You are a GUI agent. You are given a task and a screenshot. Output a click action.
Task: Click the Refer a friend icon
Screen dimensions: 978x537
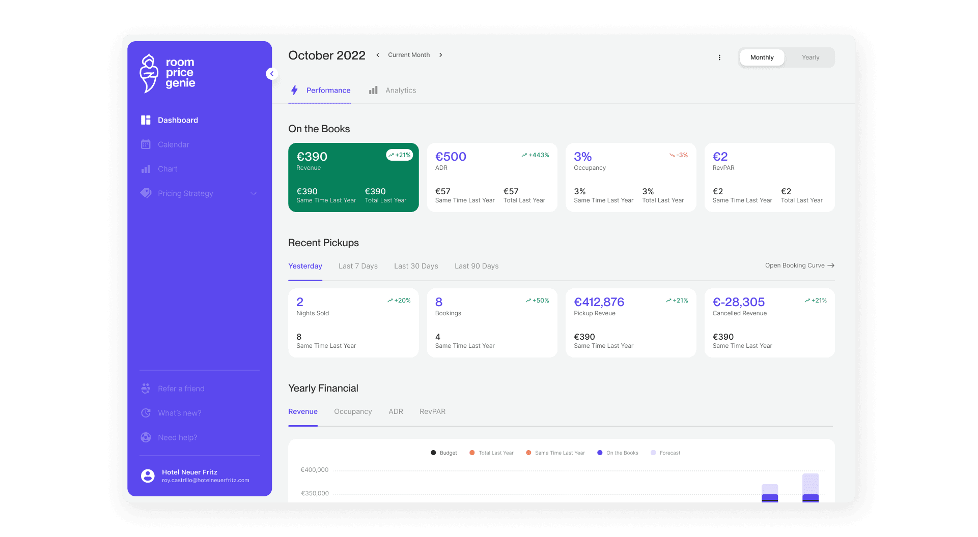146,389
